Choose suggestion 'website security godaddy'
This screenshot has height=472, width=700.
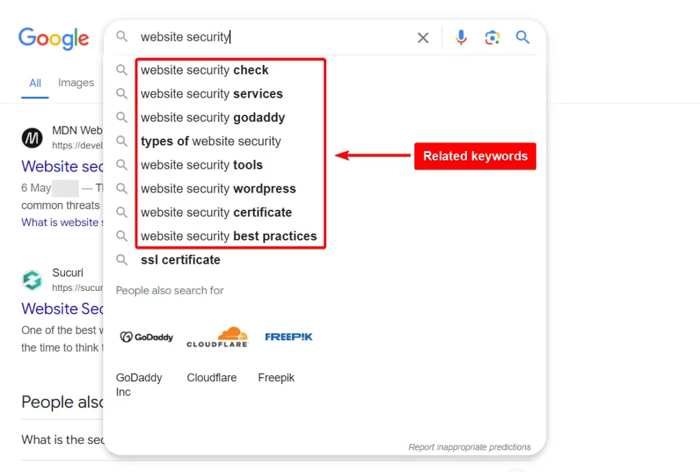point(213,117)
